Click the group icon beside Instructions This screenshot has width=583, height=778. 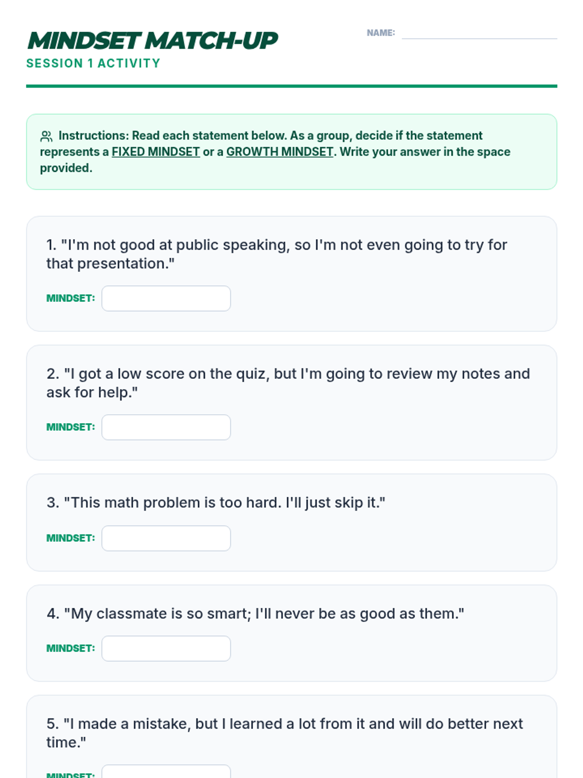(x=46, y=136)
